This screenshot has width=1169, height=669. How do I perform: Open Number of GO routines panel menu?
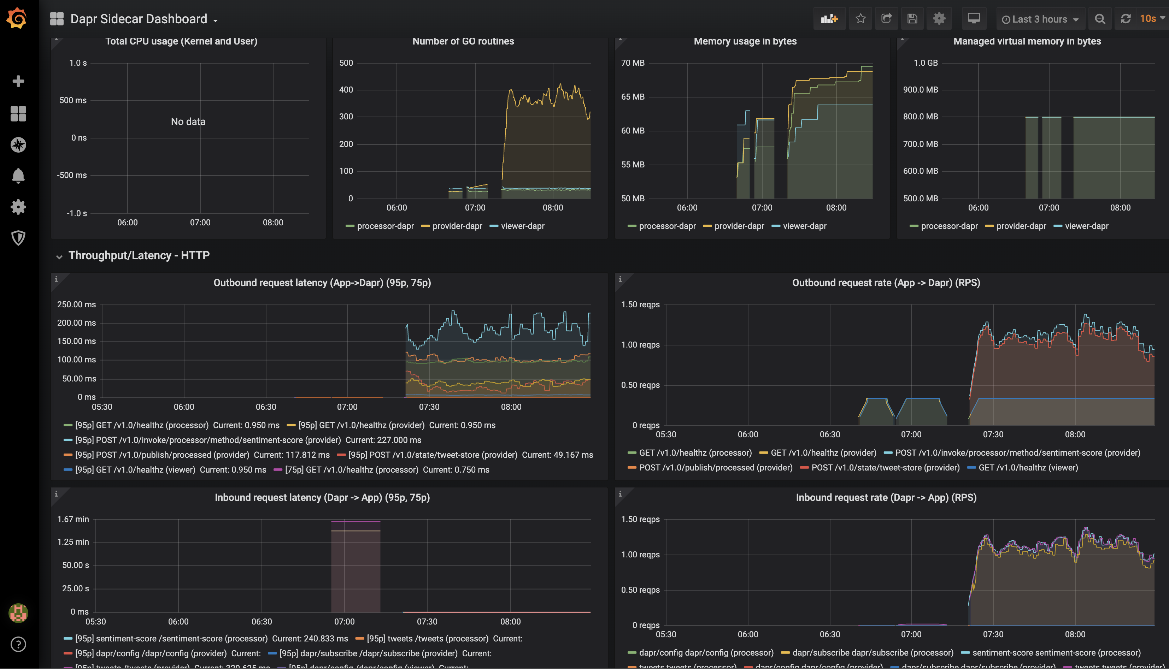(x=463, y=41)
